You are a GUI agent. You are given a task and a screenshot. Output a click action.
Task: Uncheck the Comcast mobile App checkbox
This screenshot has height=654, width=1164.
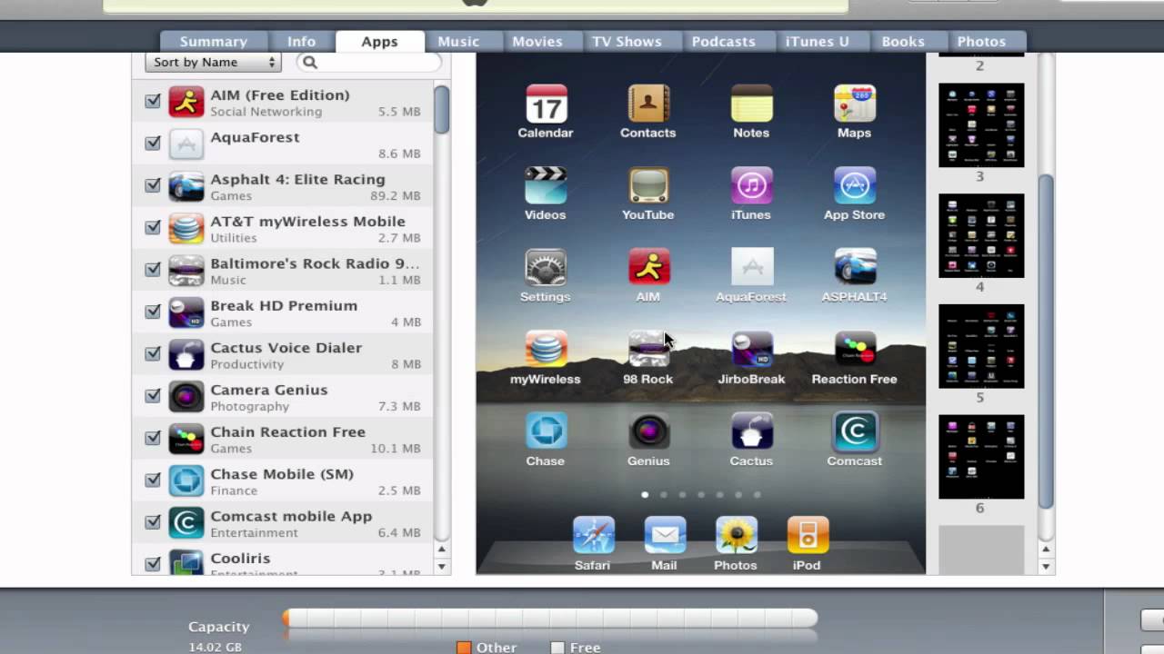[153, 521]
